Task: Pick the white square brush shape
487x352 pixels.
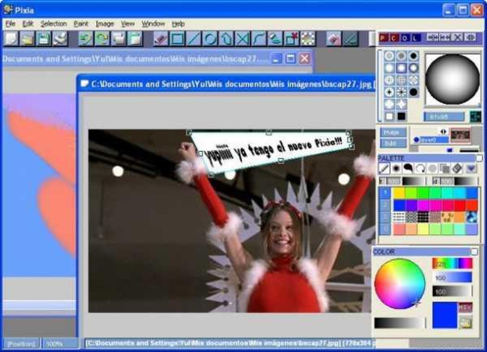Action: coord(389,116)
